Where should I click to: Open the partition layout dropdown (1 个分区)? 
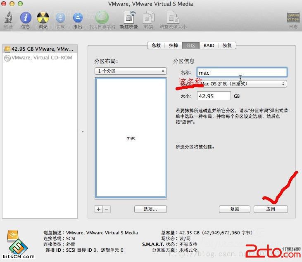(x=131, y=71)
